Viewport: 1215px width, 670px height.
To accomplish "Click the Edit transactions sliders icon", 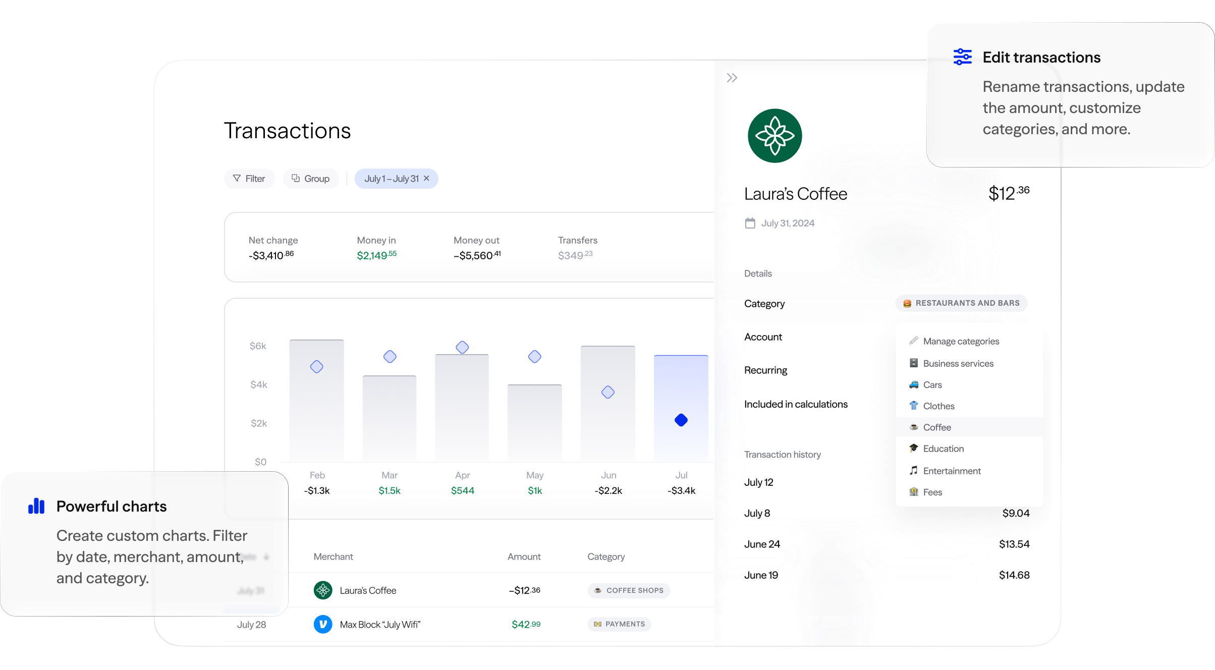I will pos(962,57).
